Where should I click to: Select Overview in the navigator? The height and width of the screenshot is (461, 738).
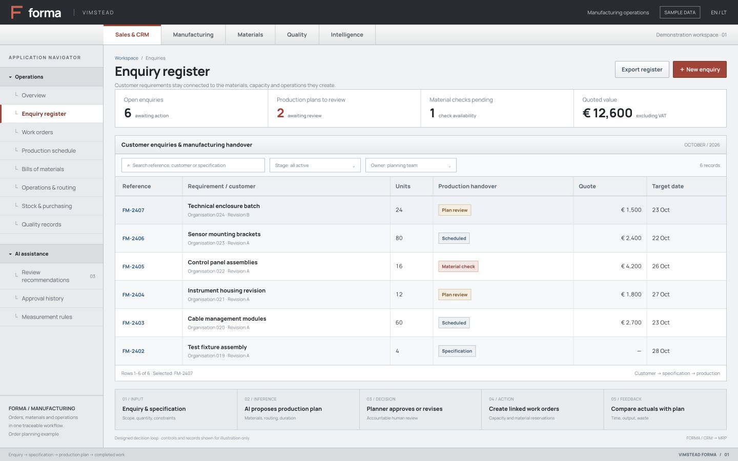[x=51, y=95]
